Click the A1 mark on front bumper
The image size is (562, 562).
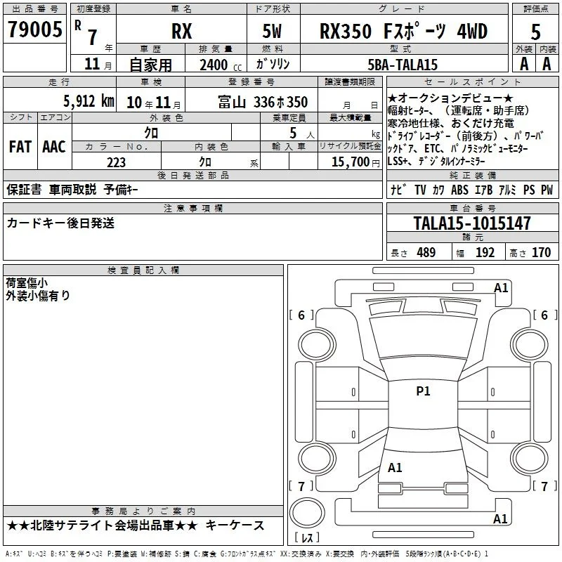point(501,288)
